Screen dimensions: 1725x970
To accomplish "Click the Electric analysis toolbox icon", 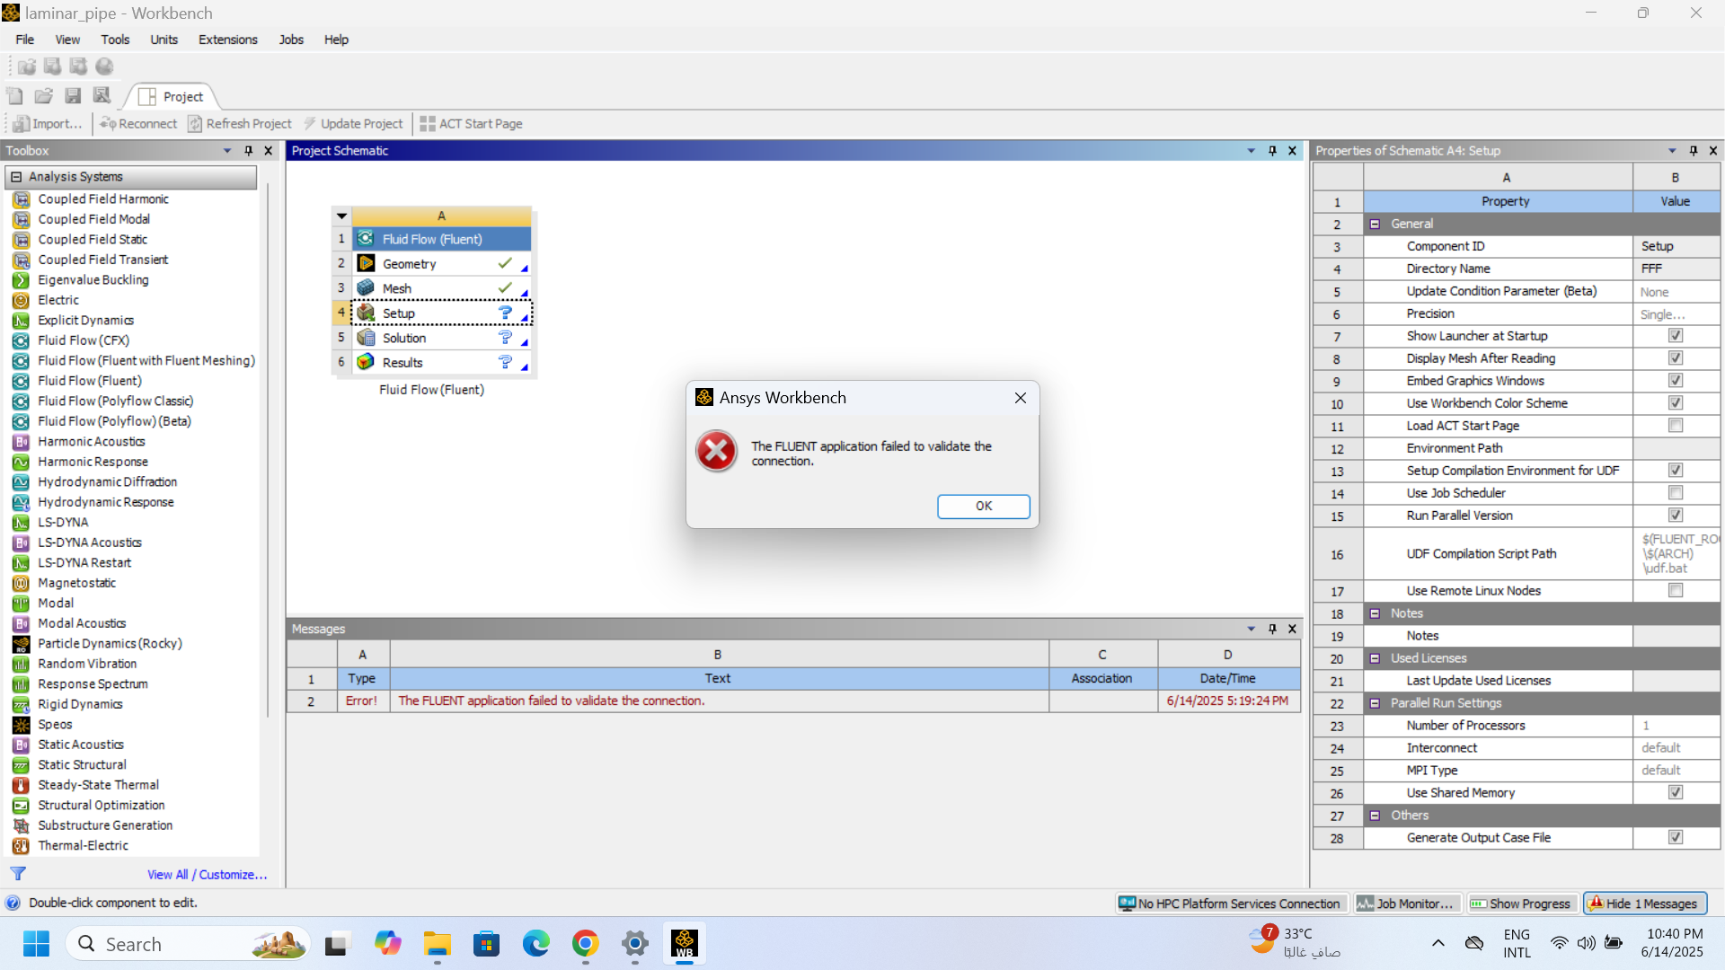I will (21, 300).
